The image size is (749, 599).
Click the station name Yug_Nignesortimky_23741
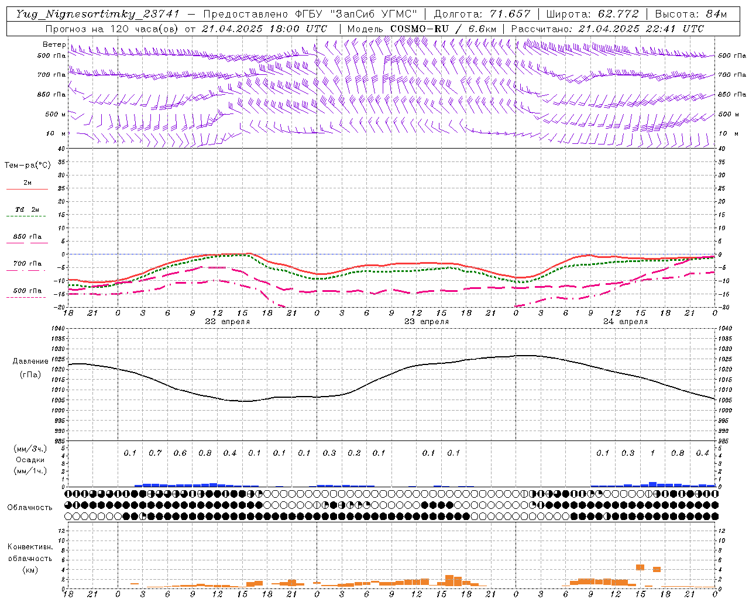click(x=97, y=14)
